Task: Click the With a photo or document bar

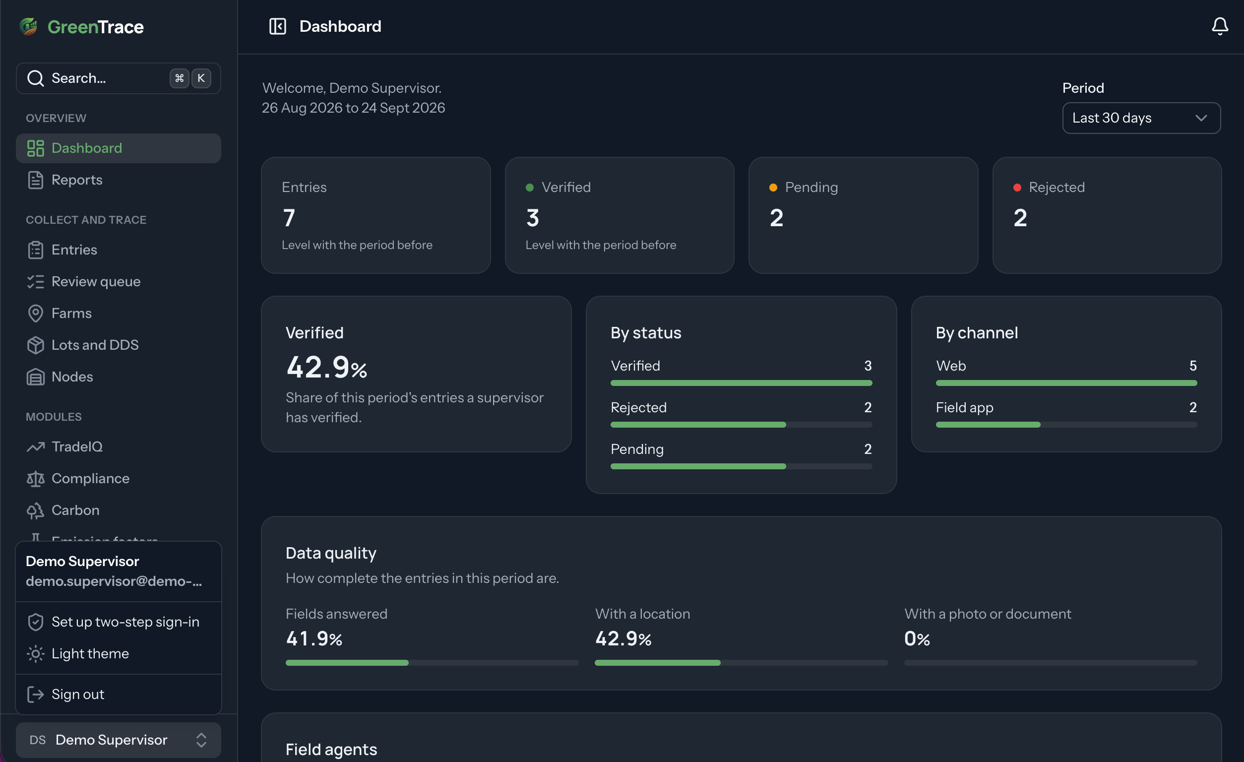Action: (x=1051, y=663)
